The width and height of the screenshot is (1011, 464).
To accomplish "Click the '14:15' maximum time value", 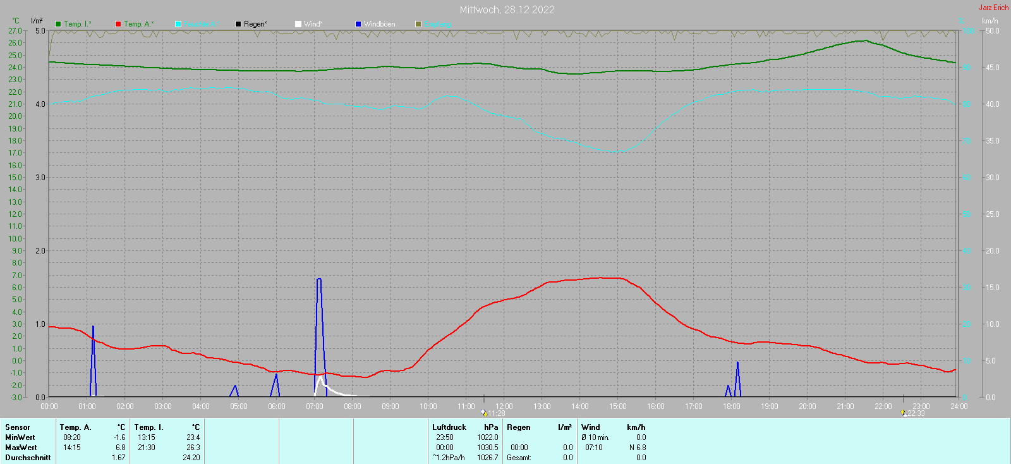I will pos(72,448).
